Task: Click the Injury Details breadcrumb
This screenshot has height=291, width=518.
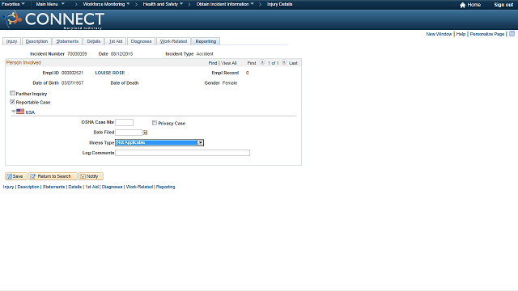Action: tap(279, 4)
